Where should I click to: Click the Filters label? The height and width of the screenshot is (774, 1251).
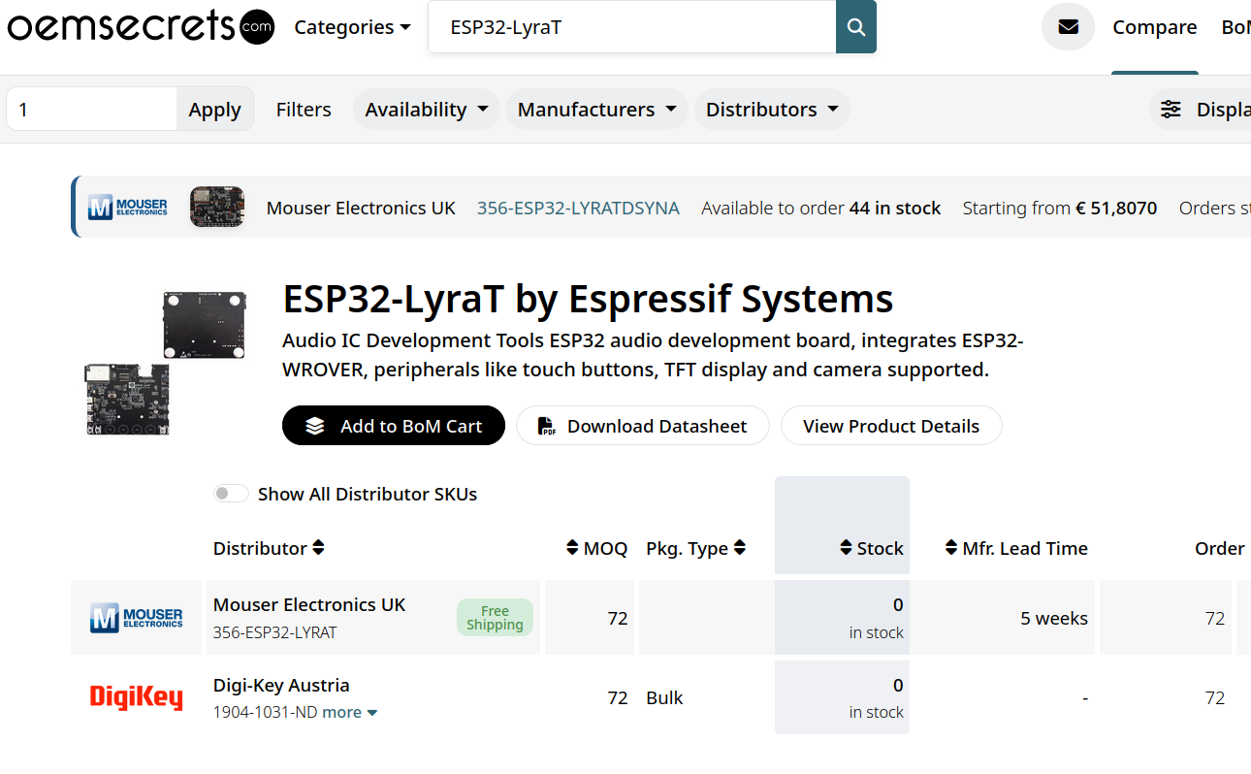(x=304, y=110)
